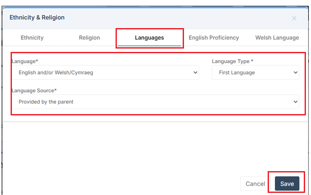The width and height of the screenshot is (311, 195).
Task: Click the Language Type * label
Action: [x=232, y=61]
